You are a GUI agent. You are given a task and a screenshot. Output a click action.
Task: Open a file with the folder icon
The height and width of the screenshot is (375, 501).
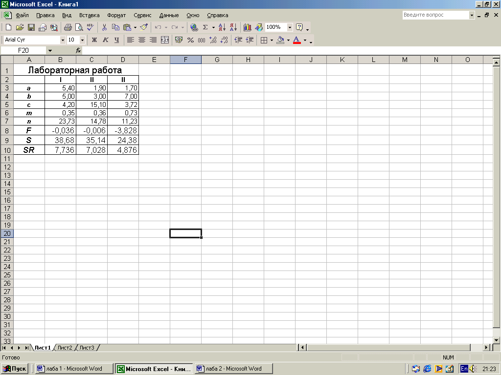(20, 27)
